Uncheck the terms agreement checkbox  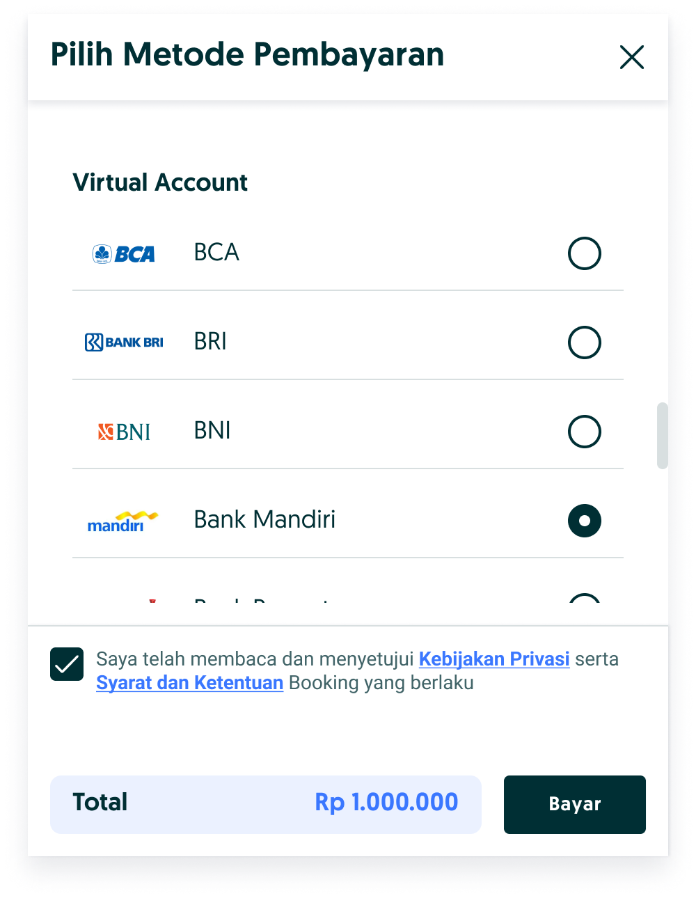[x=67, y=664]
